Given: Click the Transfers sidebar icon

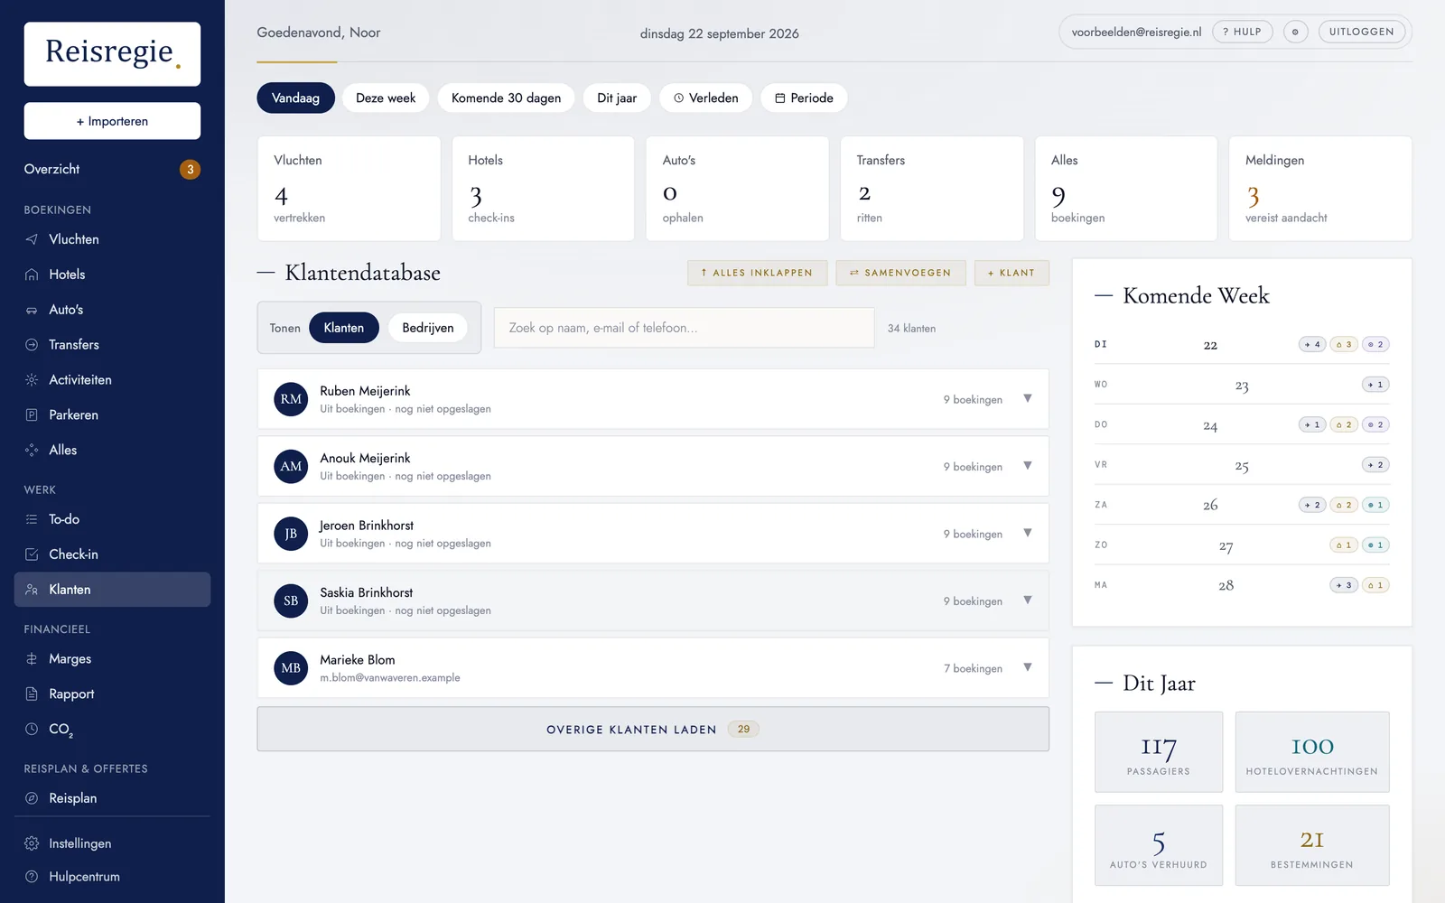Looking at the screenshot, I should 32,345.
